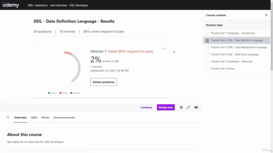
Task: Click the Practice tests section header
Action: [x=237, y=25]
